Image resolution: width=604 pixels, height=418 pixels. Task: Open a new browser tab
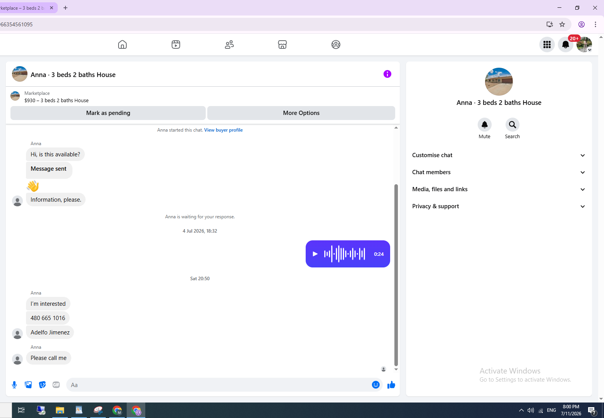65,8
